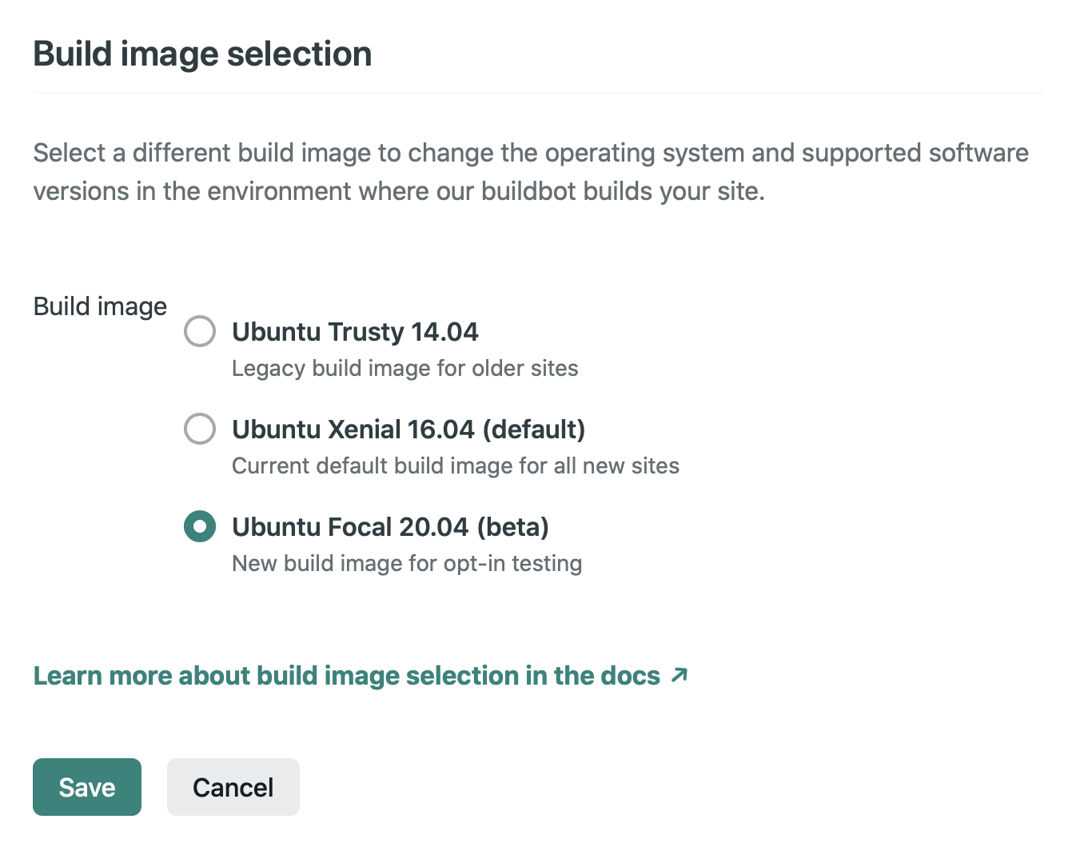1076x851 pixels.
Task: Click the intro paragraph about buildbot builds
Action: pyautogui.click(x=530, y=172)
